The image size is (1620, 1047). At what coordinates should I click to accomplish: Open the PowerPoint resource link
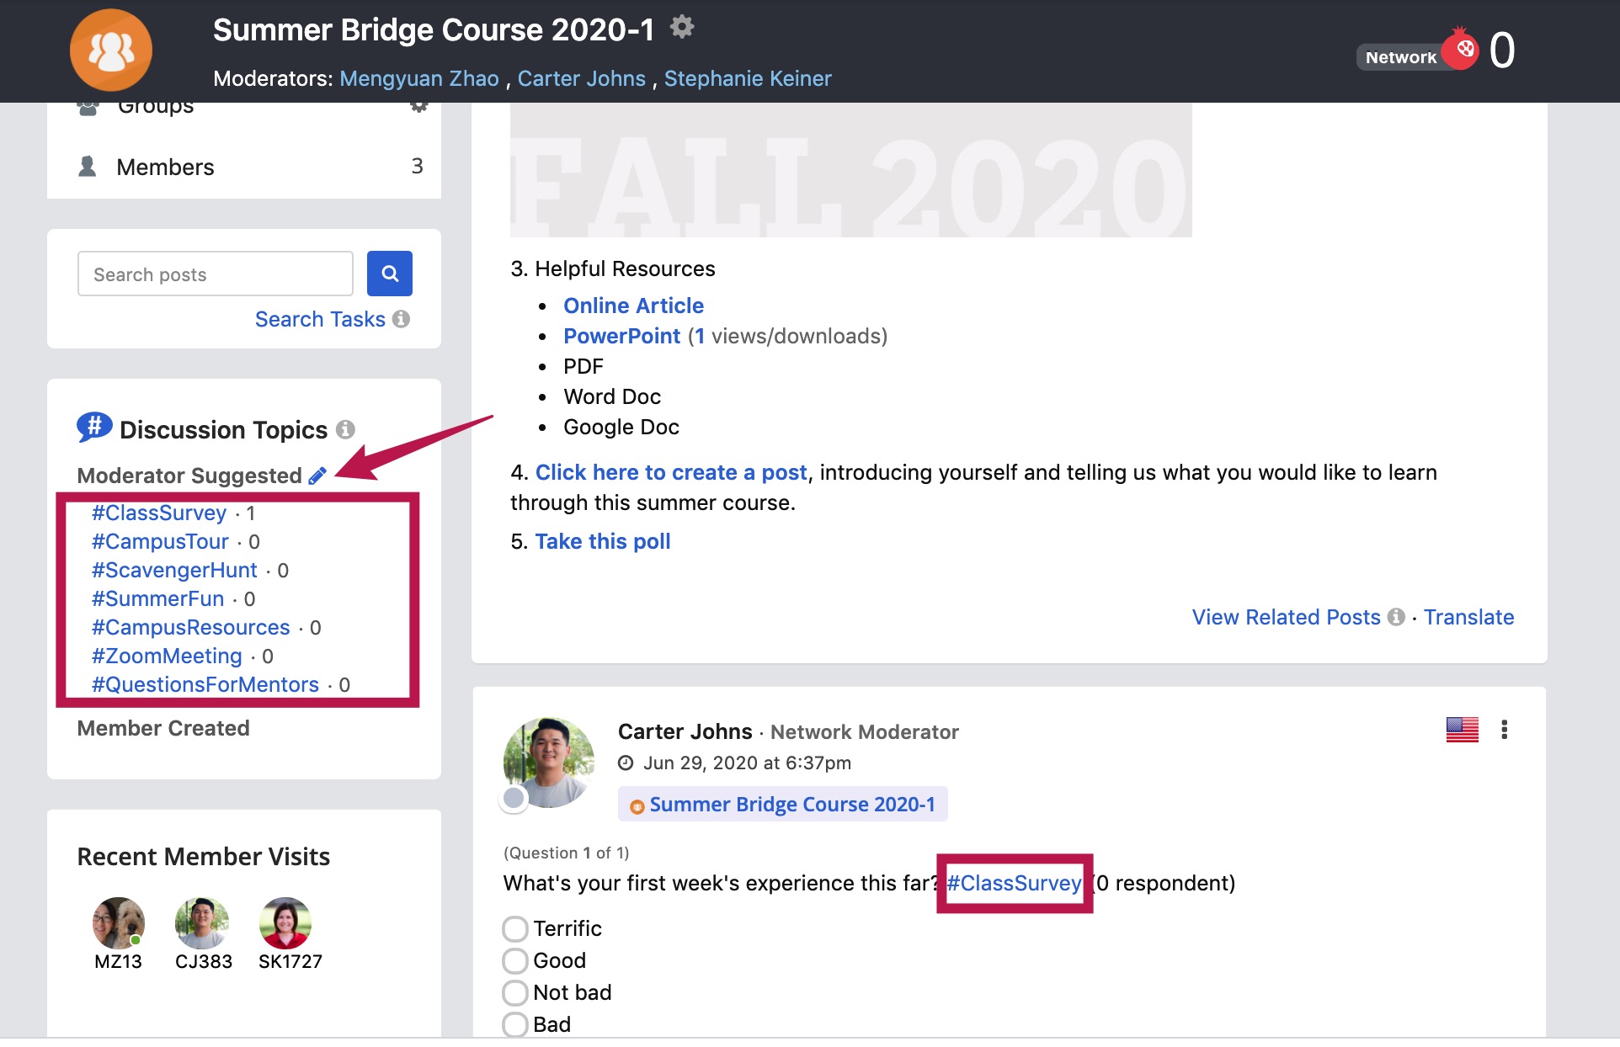click(621, 336)
